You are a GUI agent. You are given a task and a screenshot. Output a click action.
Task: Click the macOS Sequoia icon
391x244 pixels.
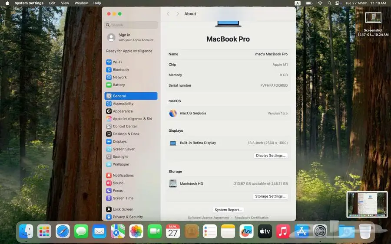[173, 113]
